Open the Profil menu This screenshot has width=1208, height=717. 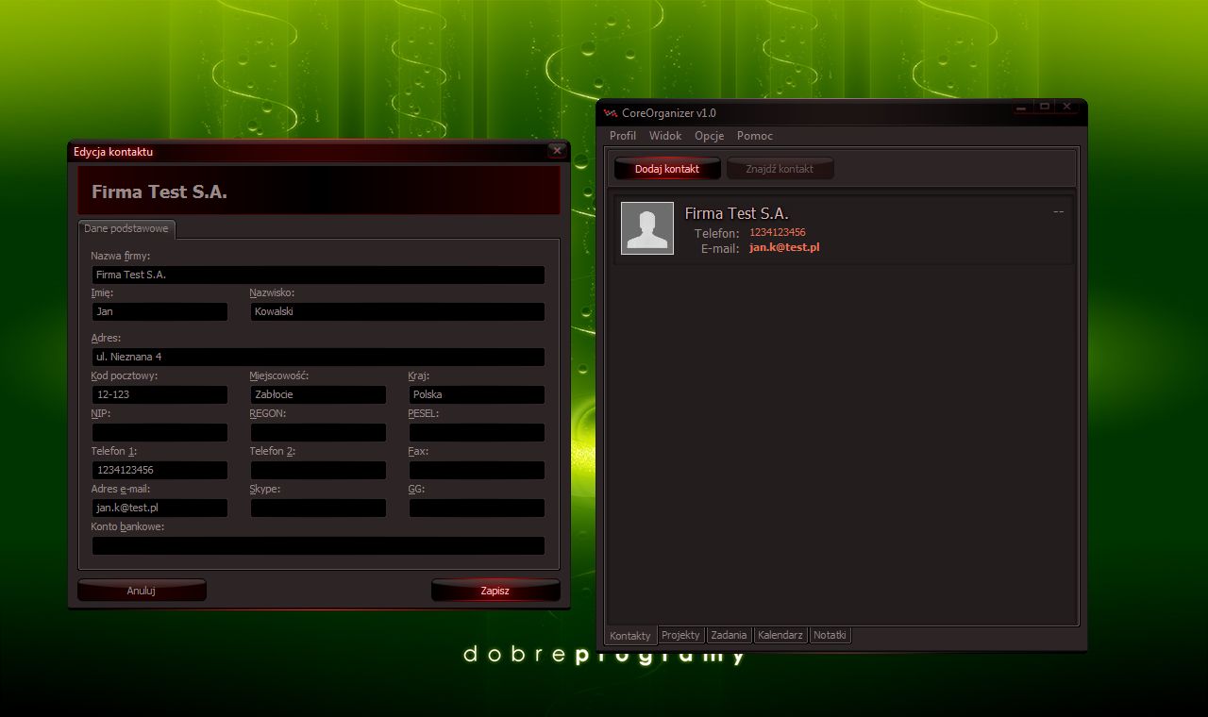click(623, 136)
